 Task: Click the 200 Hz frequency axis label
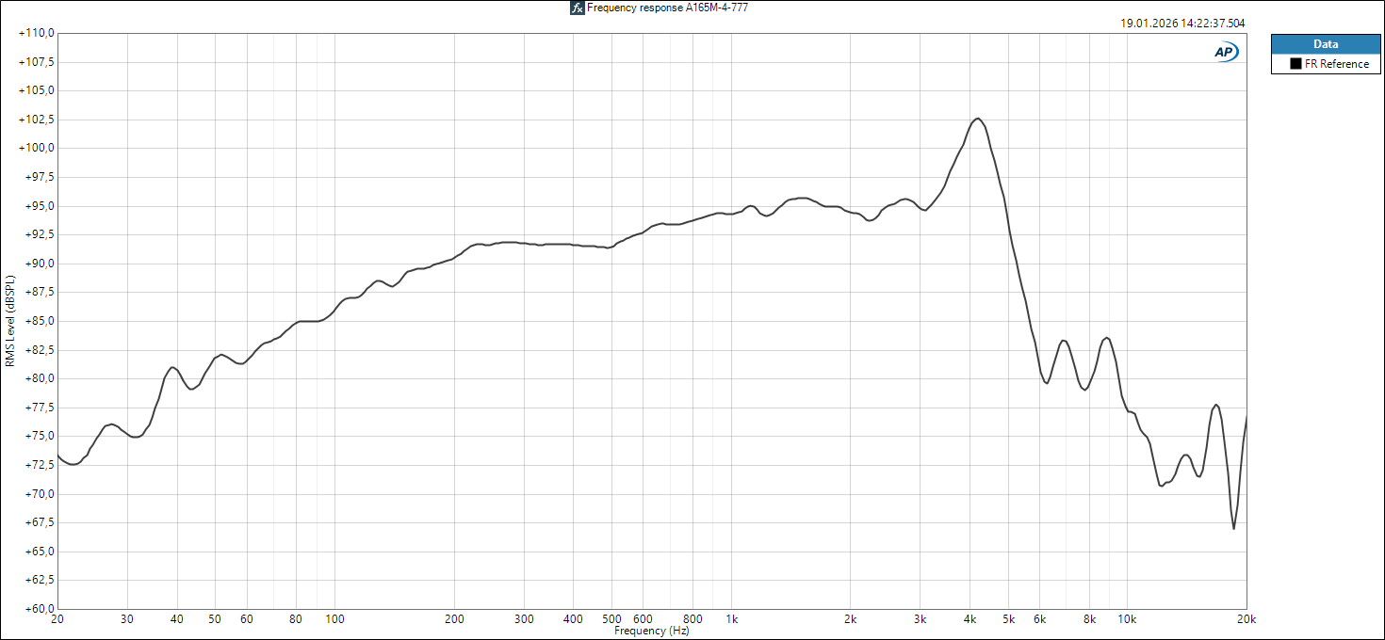coord(454,619)
